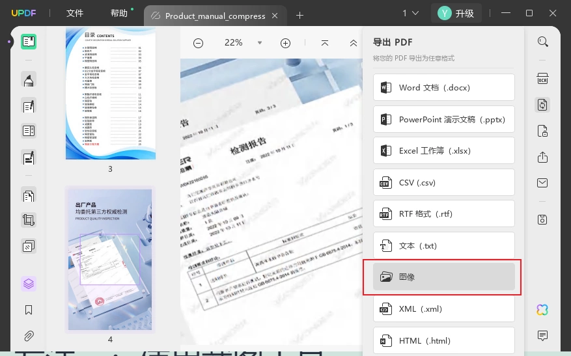Screen dimensions: 571x356
Task: Click the share file icon
Action: [542, 157]
